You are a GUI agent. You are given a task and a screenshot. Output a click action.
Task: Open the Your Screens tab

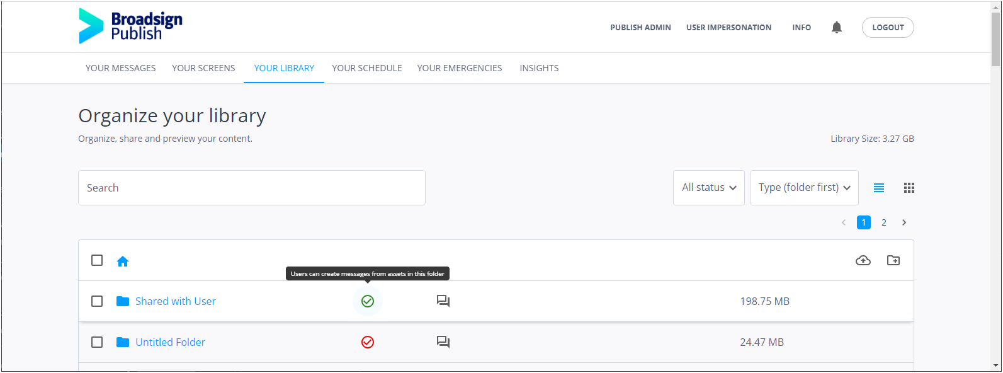203,68
